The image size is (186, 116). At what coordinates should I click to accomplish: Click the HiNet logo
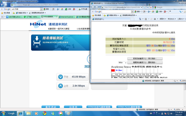(38, 24)
